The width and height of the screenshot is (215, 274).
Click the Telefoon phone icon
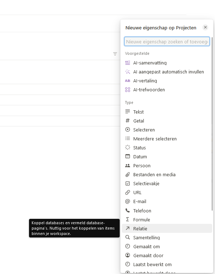point(128,211)
